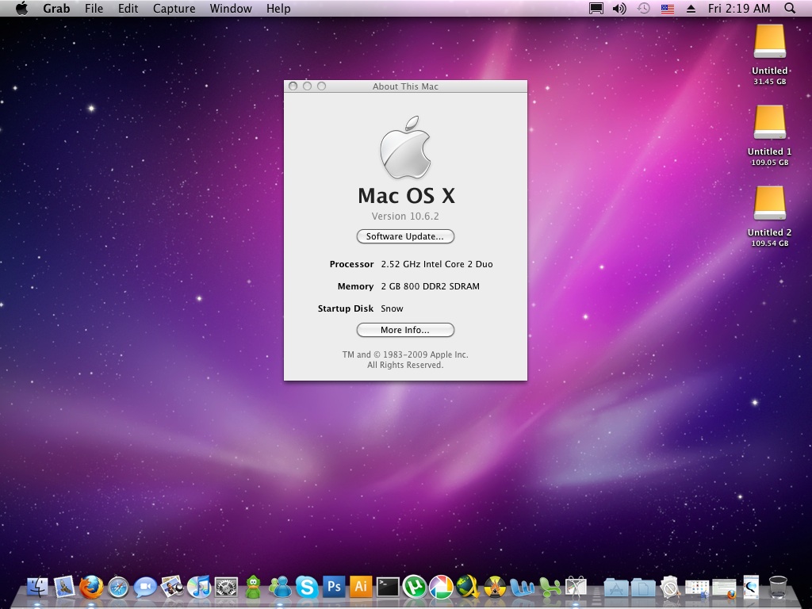Open System Preferences gear icon
Screen dimensions: 812x609
[226, 588]
